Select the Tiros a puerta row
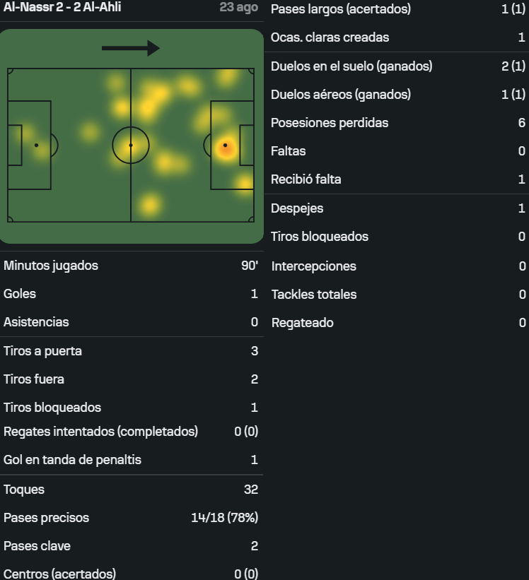 click(132, 351)
